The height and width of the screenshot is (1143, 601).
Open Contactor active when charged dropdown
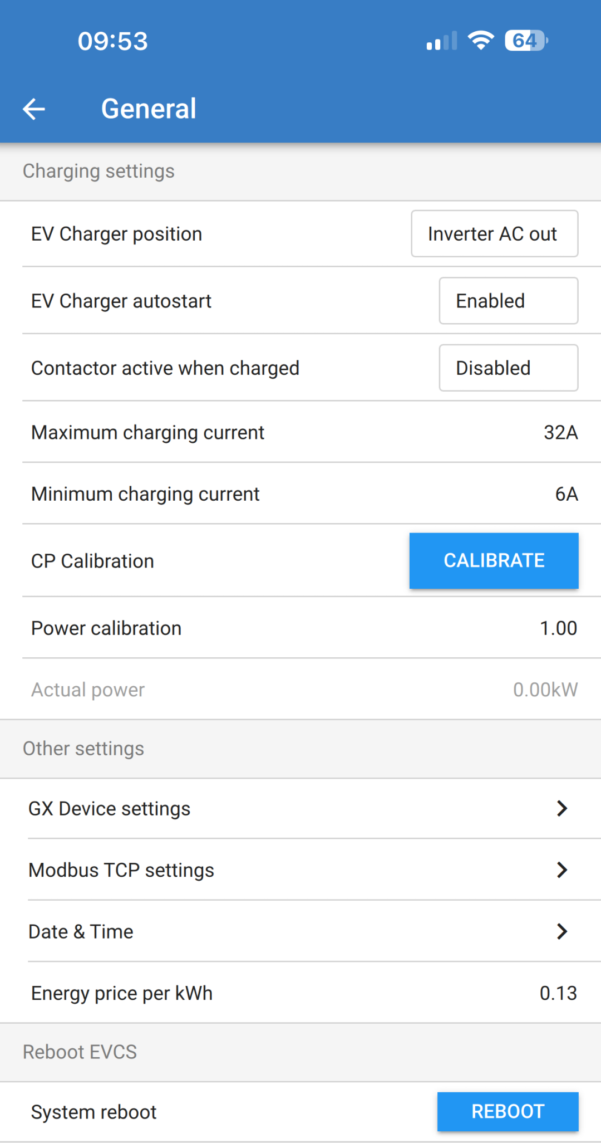click(x=508, y=368)
